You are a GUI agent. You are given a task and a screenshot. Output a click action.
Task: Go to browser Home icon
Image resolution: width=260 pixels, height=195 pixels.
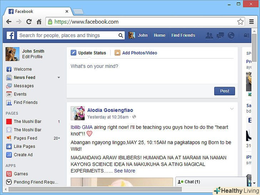point(39,22)
